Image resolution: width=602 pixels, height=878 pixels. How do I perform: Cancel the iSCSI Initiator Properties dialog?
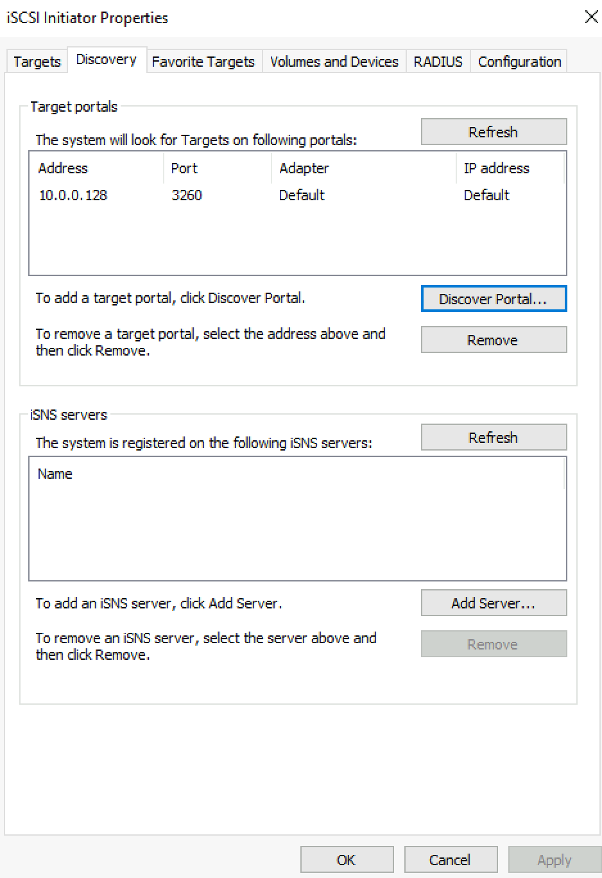tap(451, 860)
